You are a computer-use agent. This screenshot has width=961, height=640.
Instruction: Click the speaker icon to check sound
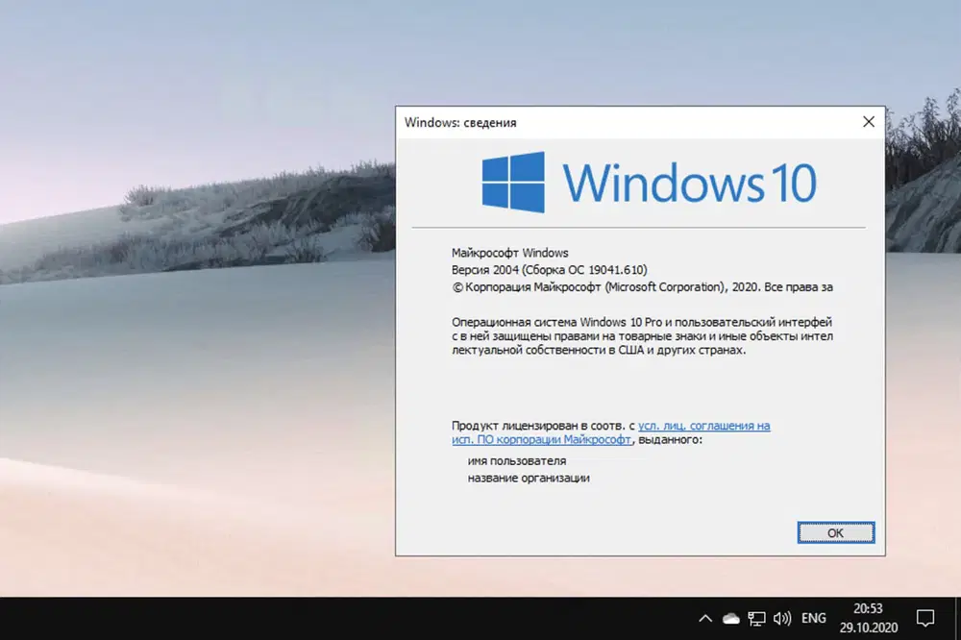click(781, 618)
